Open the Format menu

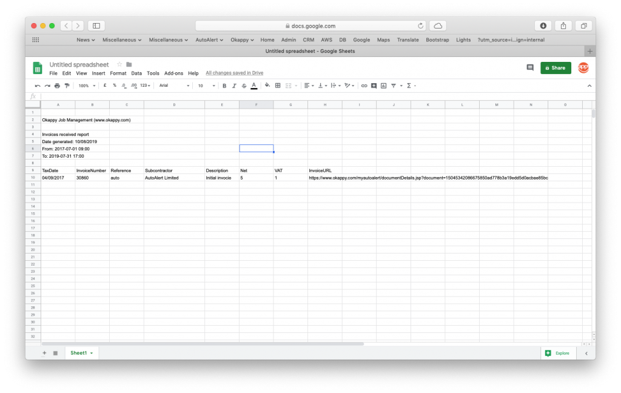click(118, 73)
